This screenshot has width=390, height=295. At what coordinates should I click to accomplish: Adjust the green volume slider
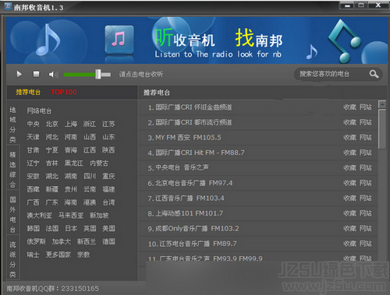click(87, 75)
